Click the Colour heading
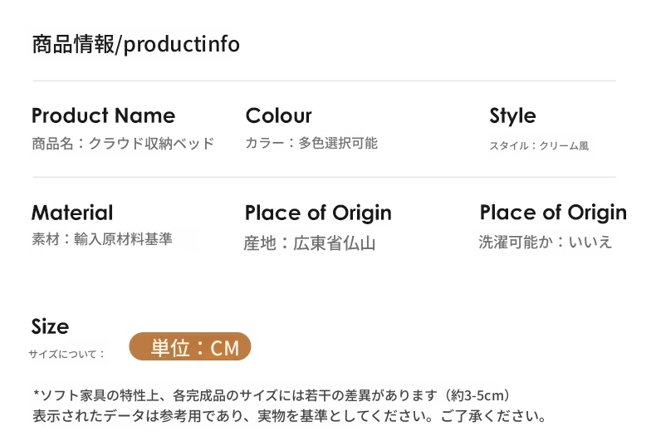The image size is (656, 446). (279, 116)
